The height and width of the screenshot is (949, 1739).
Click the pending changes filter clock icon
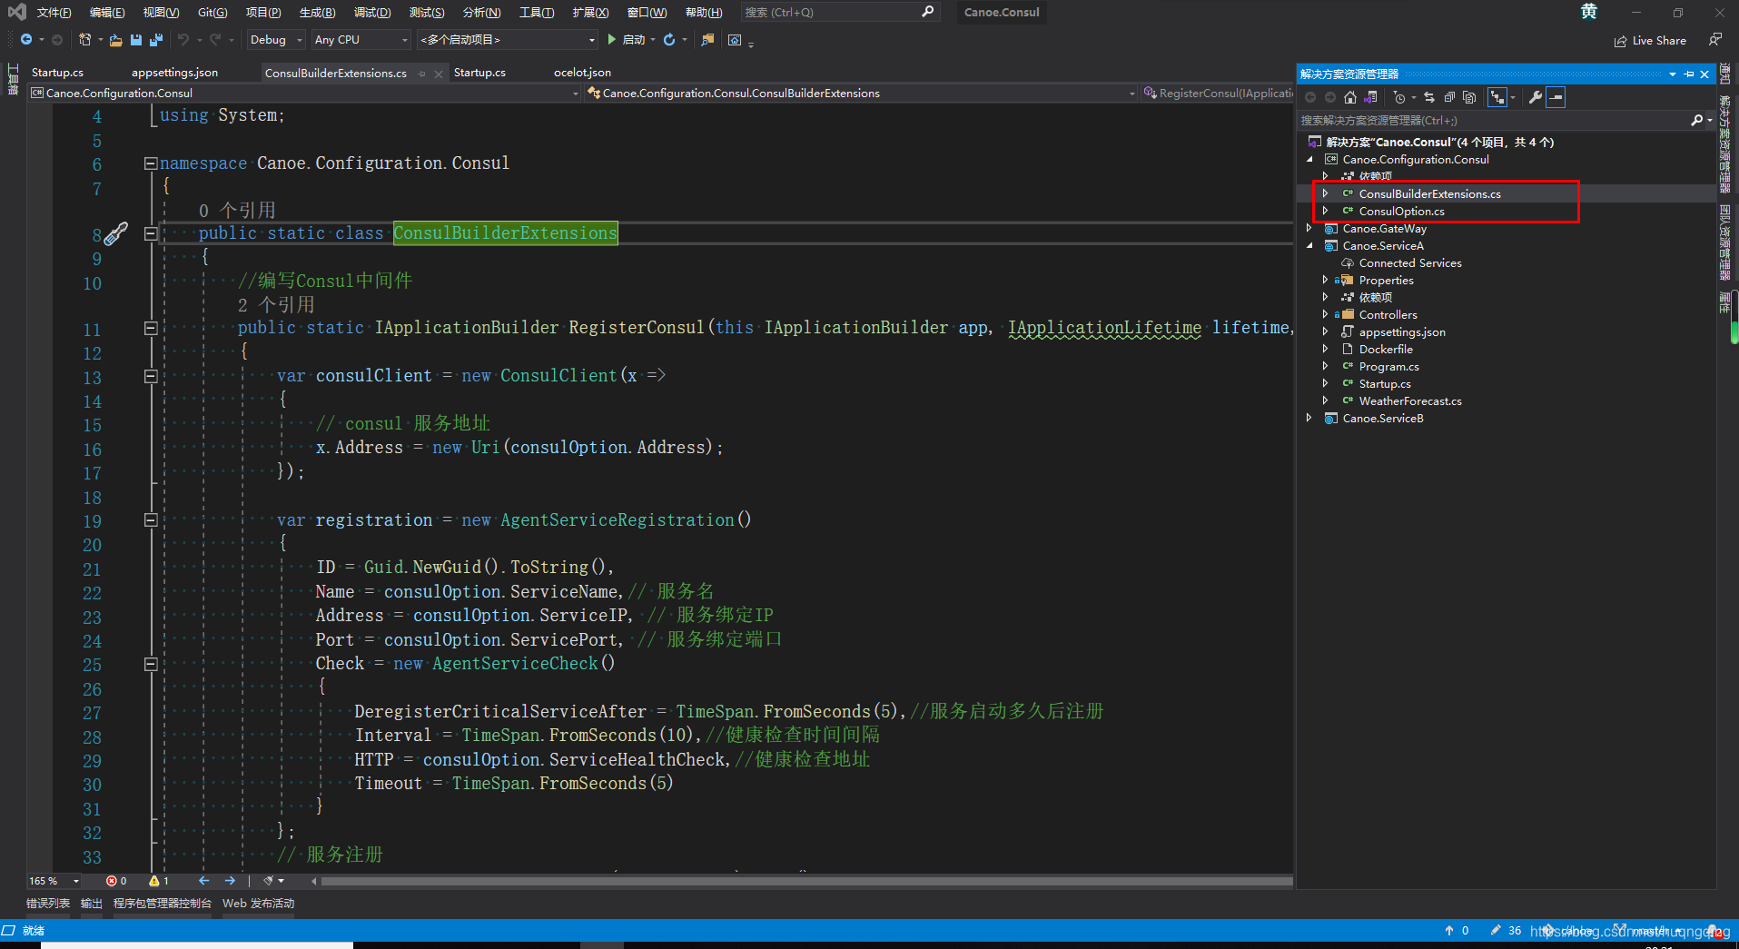pos(1399,97)
